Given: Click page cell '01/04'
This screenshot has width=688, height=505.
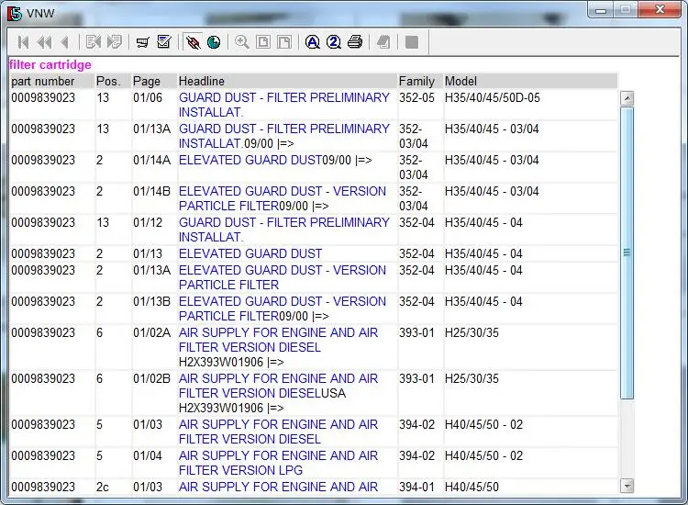Looking at the screenshot, I should [148, 455].
